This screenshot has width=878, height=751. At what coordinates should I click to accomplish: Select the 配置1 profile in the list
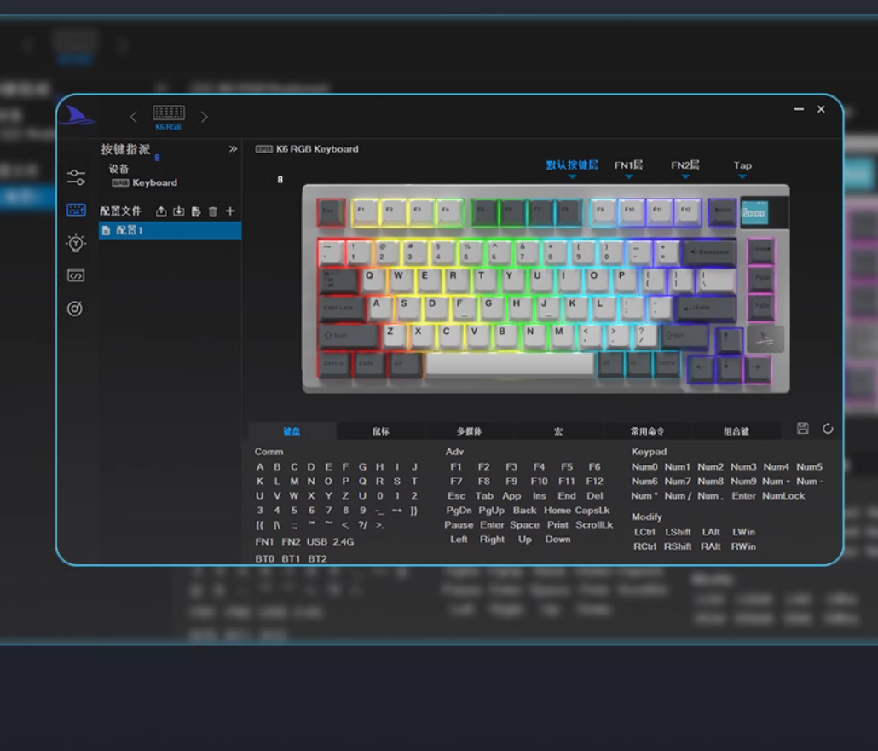[170, 231]
